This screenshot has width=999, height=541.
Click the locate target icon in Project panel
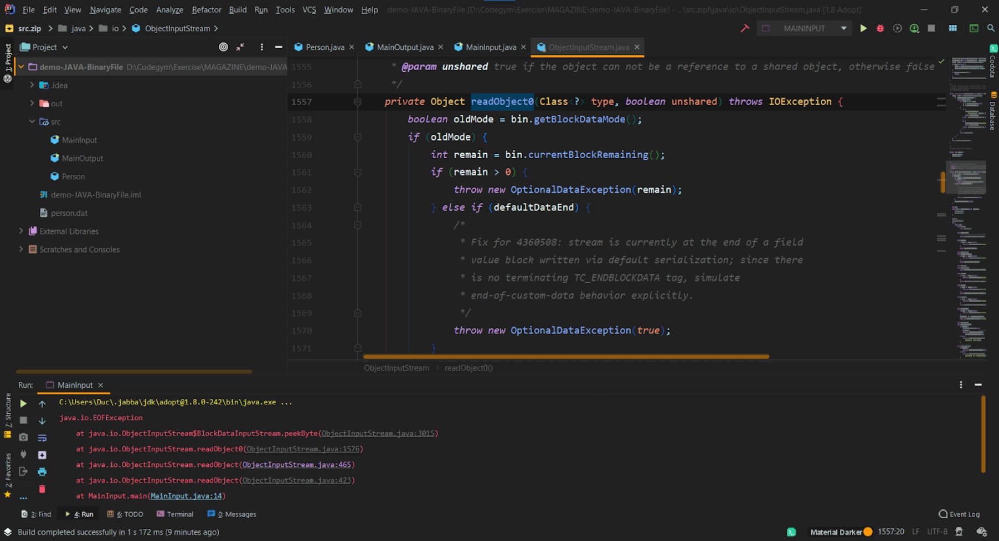click(x=223, y=47)
